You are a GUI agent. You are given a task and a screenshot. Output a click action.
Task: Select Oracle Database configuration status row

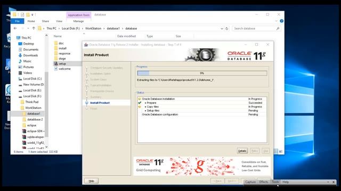pyautogui.click(x=202, y=115)
